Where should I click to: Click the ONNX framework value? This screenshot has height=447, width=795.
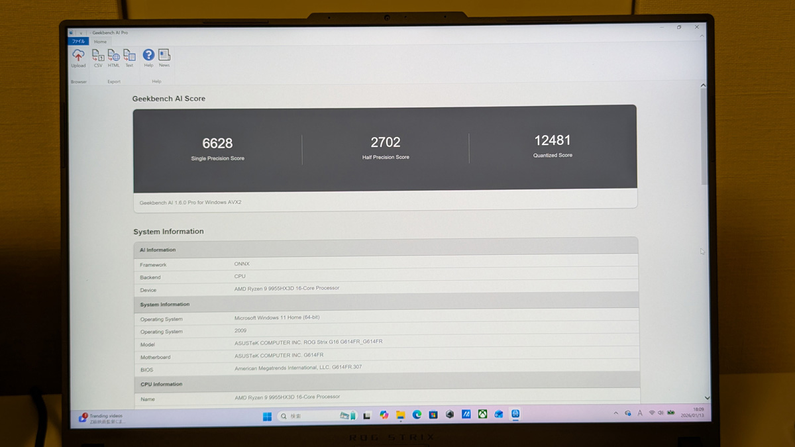(x=242, y=264)
